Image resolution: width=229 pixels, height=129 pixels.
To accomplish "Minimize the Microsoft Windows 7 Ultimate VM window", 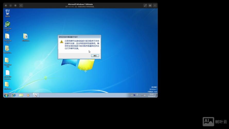I will pyautogui.click(x=11, y=6).
